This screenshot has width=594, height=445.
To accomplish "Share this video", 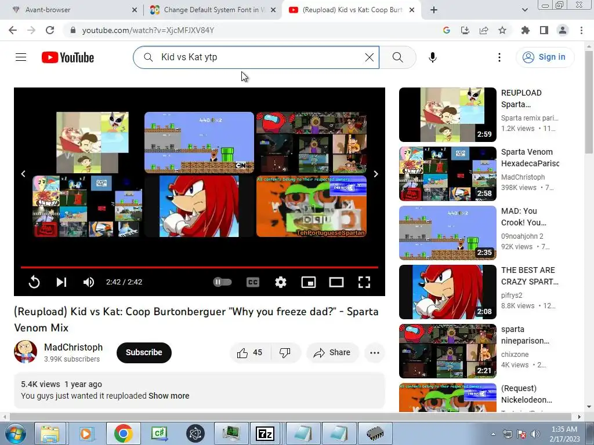I will [x=332, y=353].
